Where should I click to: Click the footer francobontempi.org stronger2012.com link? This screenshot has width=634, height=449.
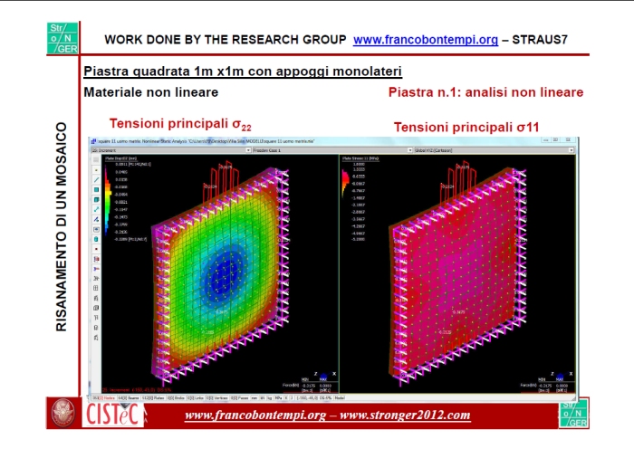click(327, 416)
